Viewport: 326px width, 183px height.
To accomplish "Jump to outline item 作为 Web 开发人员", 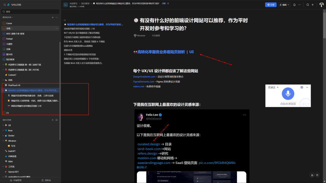I will pyautogui.click(x=84, y=42).
